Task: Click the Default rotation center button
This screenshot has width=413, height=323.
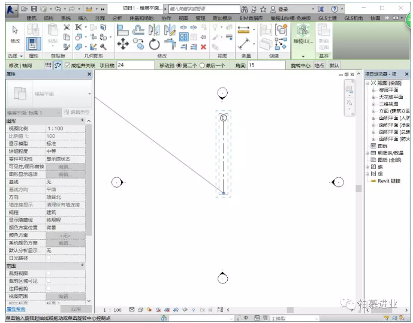Action: (334, 65)
